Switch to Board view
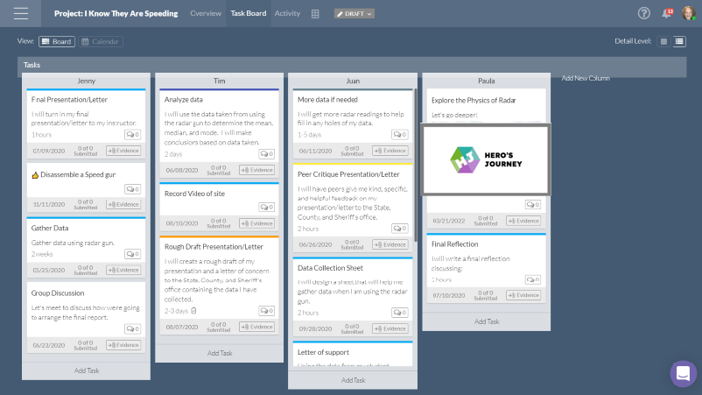 click(x=57, y=41)
